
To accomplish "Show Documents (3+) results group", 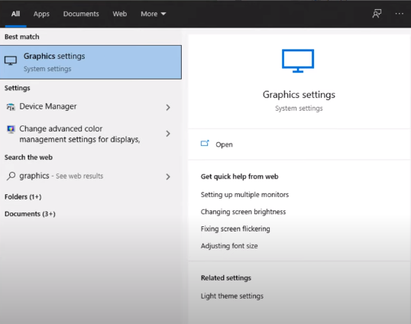I will coord(30,214).
